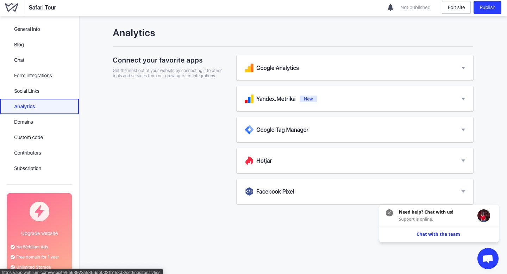Go to Domains settings
Screen dimensions: 507x274
(24, 122)
